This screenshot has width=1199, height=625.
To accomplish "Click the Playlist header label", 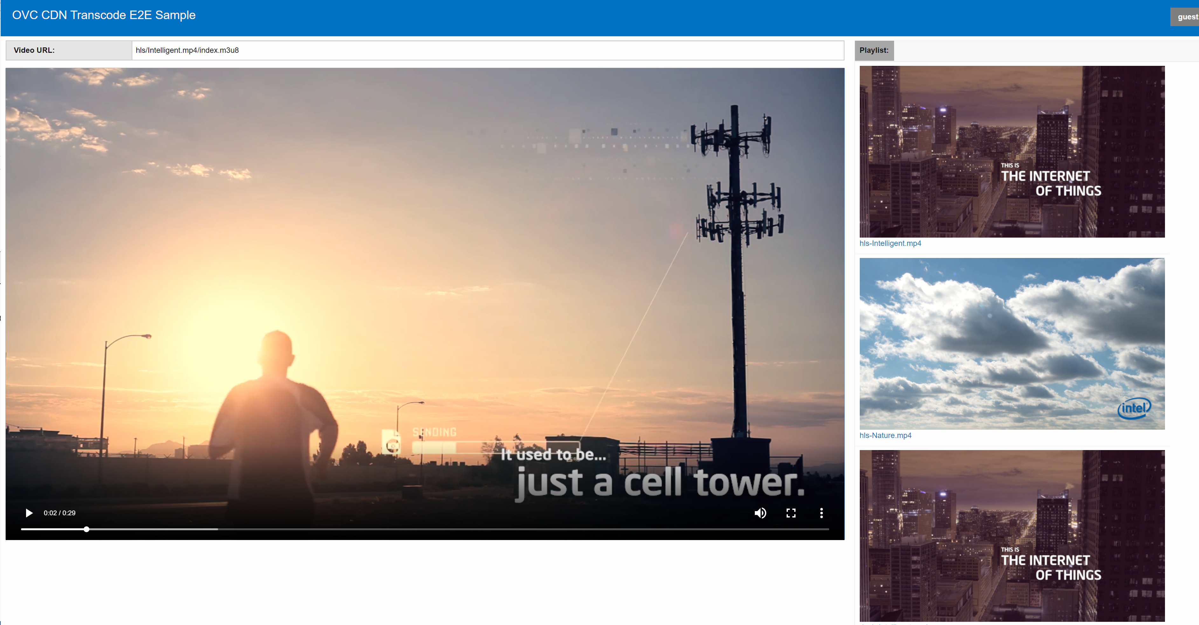I will [874, 50].
